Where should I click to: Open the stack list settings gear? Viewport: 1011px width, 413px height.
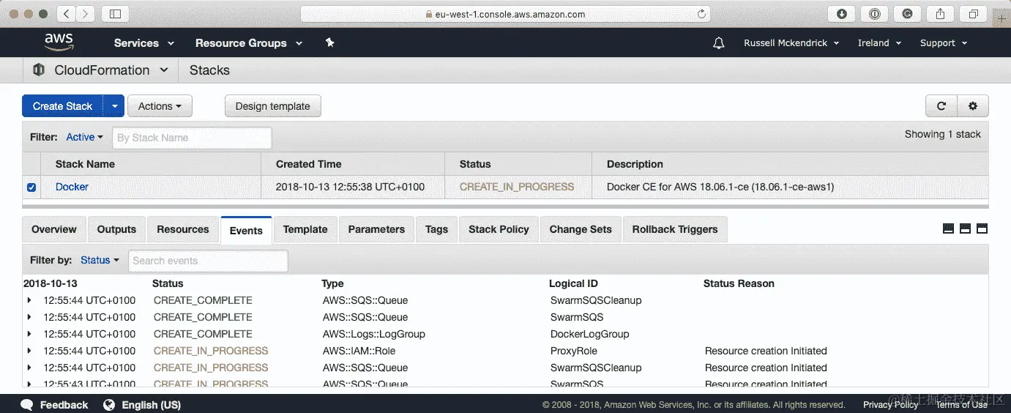click(973, 106)
